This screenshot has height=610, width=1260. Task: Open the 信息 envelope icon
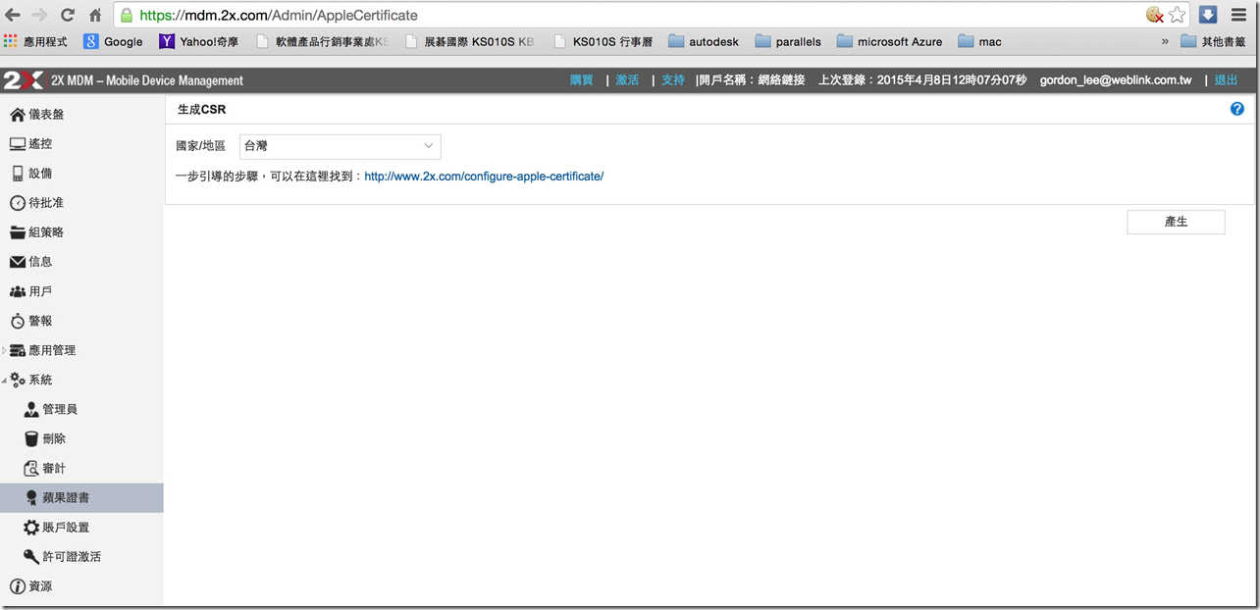18,262
